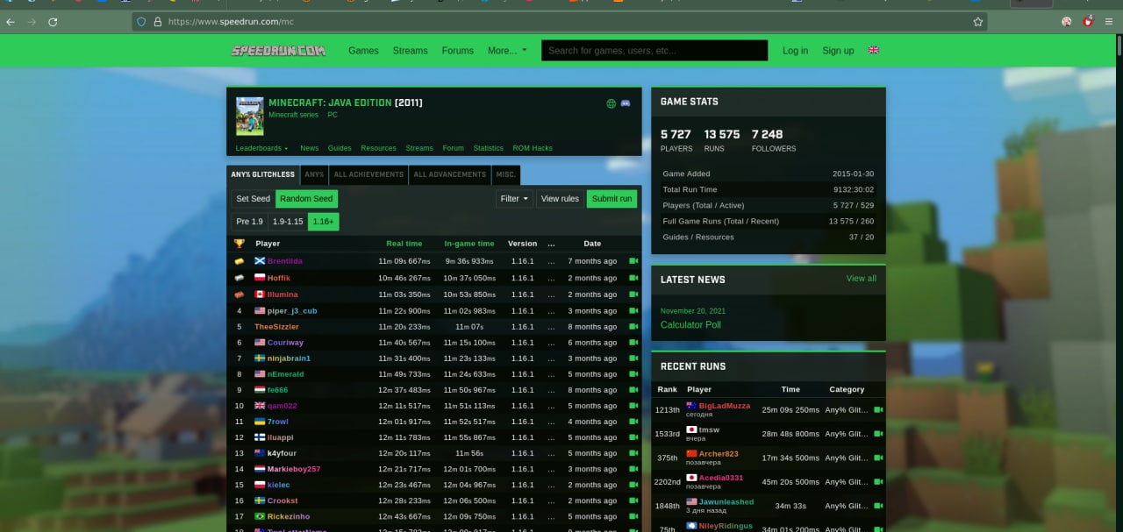
Task: Switch to the Any% Glitchless tab
Action: pyautogui.click(x=263, y=174)
